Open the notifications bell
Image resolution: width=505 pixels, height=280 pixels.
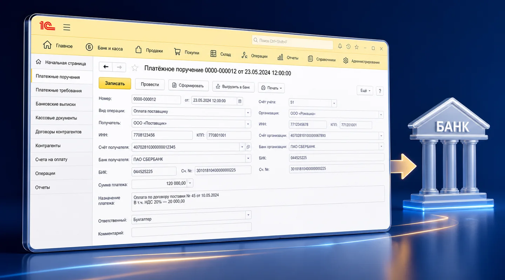(340, 46)
